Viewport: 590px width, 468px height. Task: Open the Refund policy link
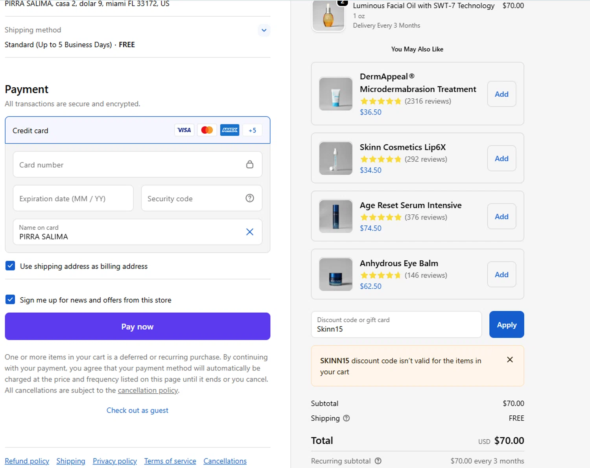(27, 461)
